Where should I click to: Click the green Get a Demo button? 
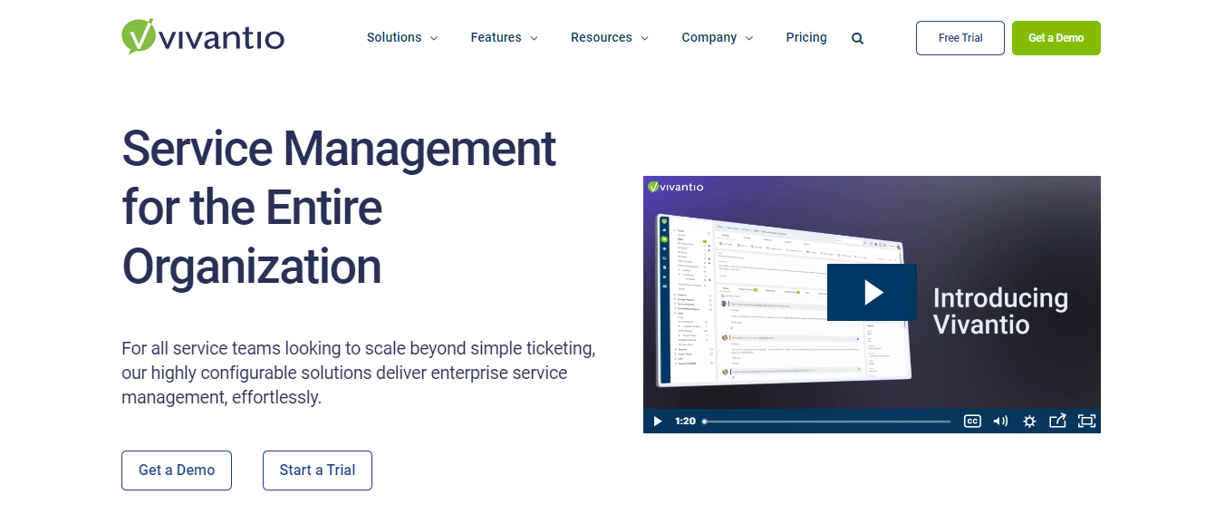pos(1056,38)
